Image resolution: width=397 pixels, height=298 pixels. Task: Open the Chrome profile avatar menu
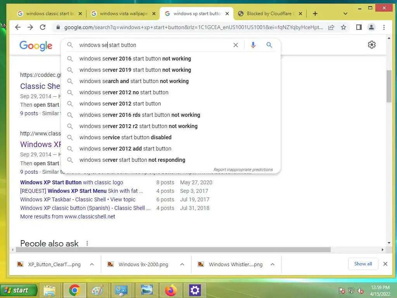pos(371,27)
